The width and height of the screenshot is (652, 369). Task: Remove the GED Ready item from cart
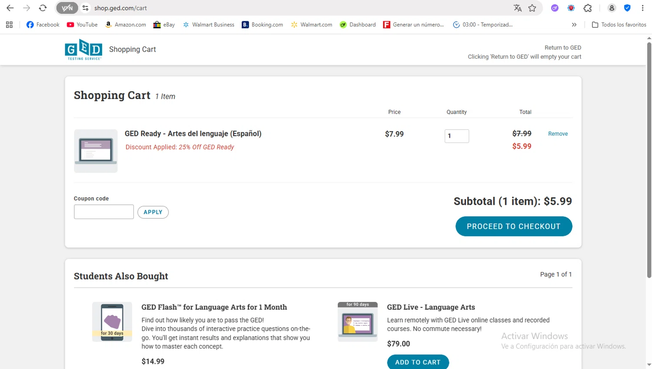(x=558, y=134)
